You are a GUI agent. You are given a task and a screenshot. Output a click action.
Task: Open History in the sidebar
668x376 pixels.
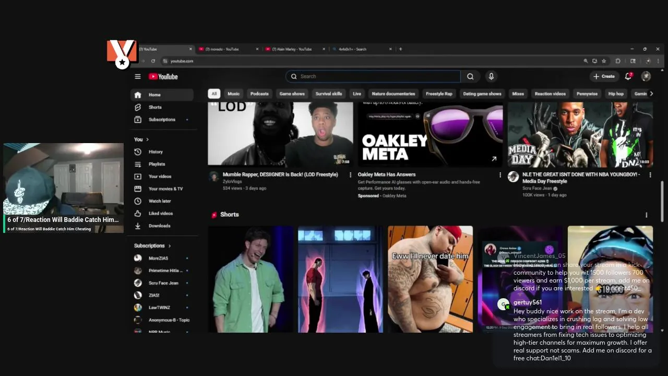(x=162, y=151)
